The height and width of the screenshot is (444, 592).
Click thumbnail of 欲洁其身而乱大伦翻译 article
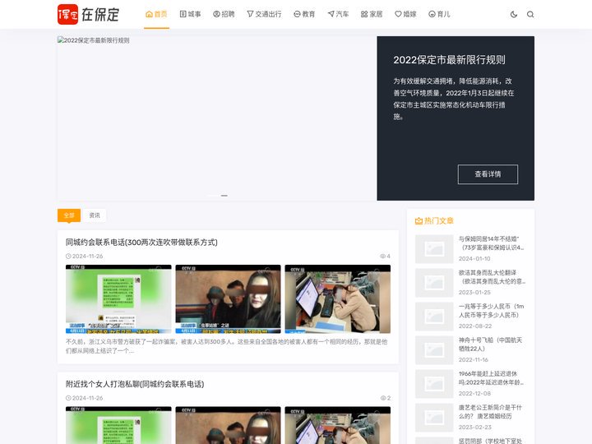[x=434, y=283]
